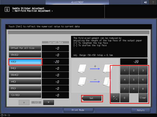Click the B5 current data +0 value

click(x=55, y=88)
